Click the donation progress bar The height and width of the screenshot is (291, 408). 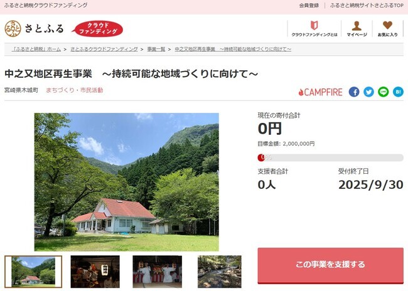(330, 157)
